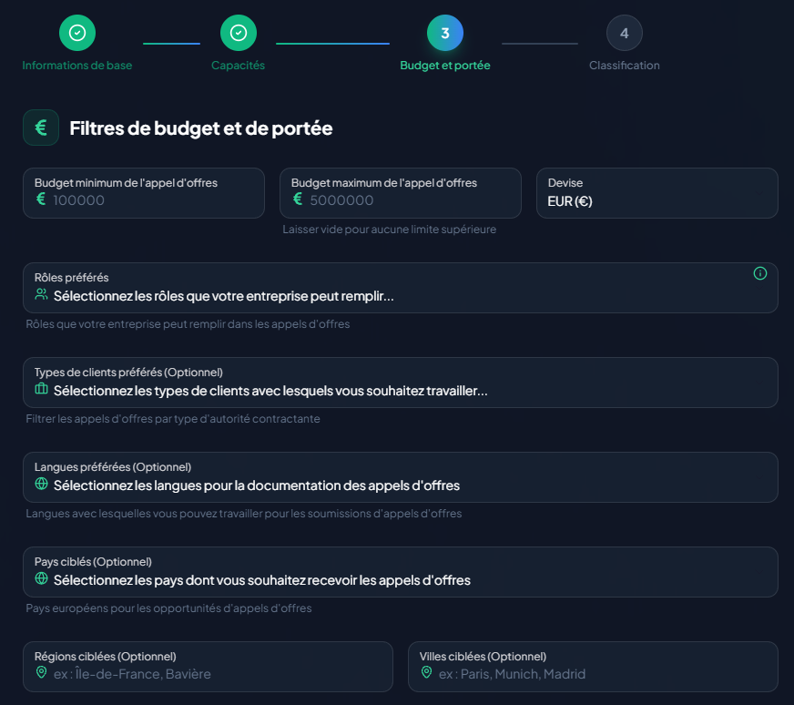Jump to step 4 Classification
This screenshot has height=705, width=794.
click(x=624, y=34)
